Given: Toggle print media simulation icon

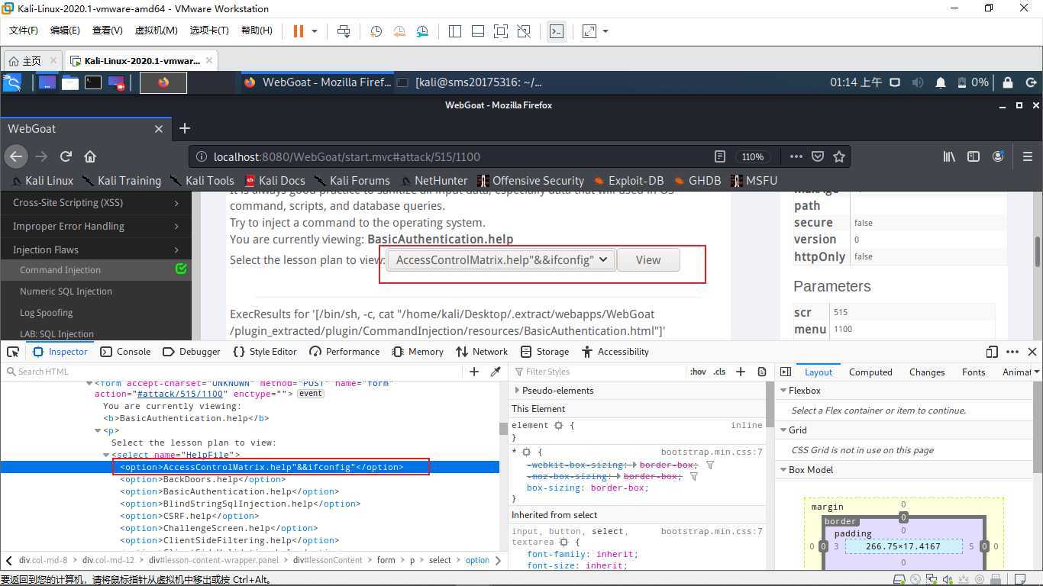Looking at the screenshot, I should pyautogui.click(x=762, y=372).
